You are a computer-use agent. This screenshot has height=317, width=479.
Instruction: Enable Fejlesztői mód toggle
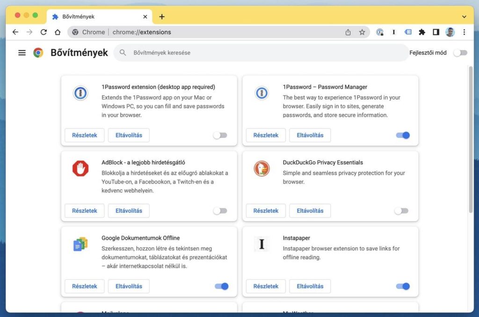[x=460, y=53]
